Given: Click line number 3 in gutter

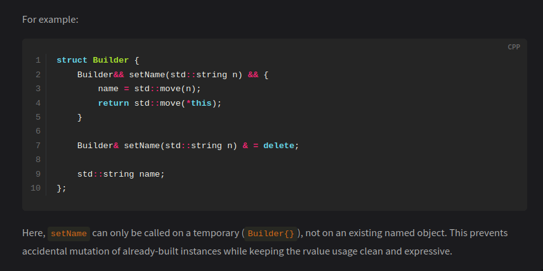Looking at the screenshot, I should pos(38,89).
